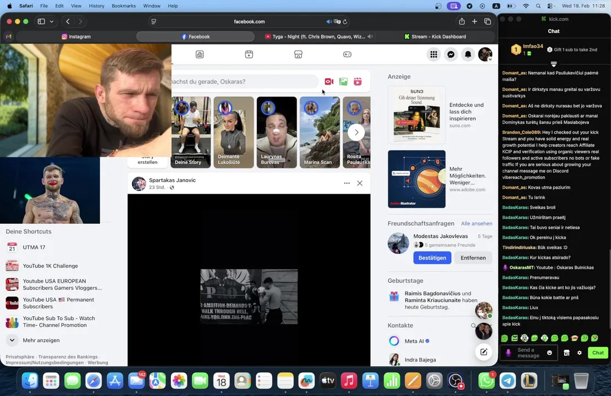Open Deimantė Lukošiūtė story
Viewport: 611px width, 396px height.
click(234, 132)
